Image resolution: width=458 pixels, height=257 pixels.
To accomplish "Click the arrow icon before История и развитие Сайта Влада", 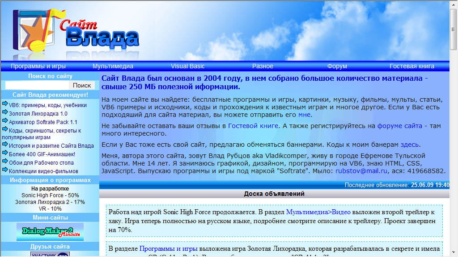I will coord(5,145).
